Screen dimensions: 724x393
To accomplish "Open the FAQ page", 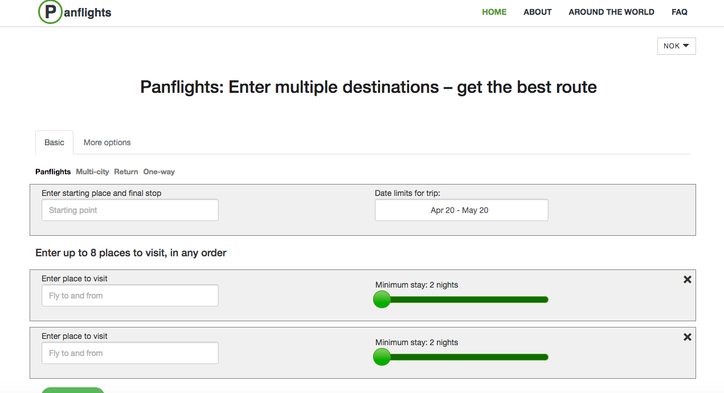I will tap(680, 12).
